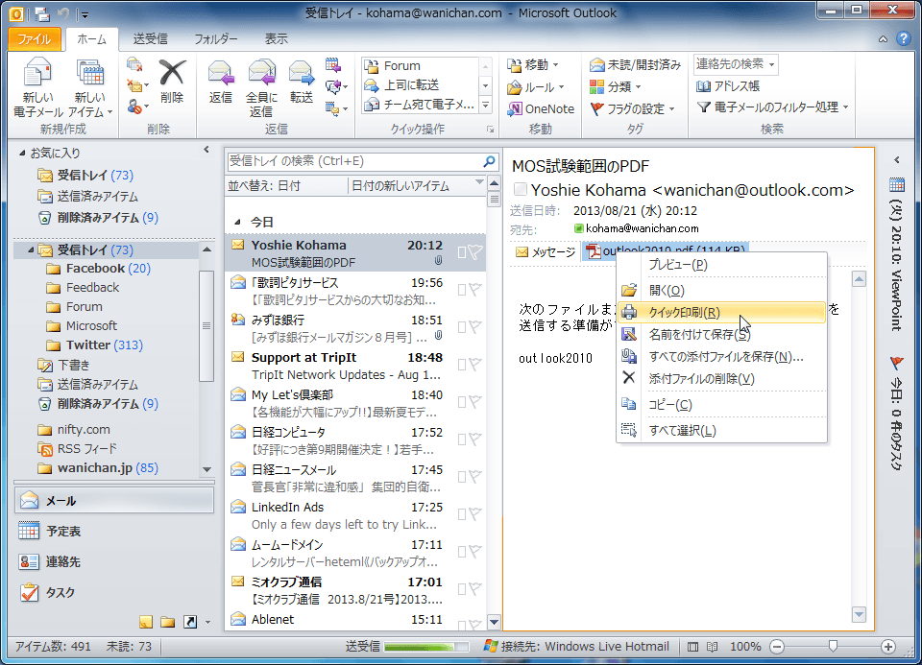Choose 名前を付けて保存 from context menu
The image size is (922, 665).
(x=721, y=334)
